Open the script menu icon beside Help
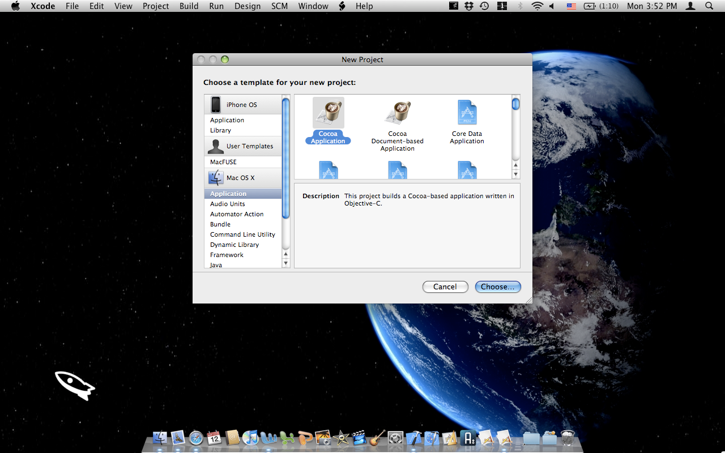This screenshot has height=453, width=725. pyautogui.click(x=342, y=6)
